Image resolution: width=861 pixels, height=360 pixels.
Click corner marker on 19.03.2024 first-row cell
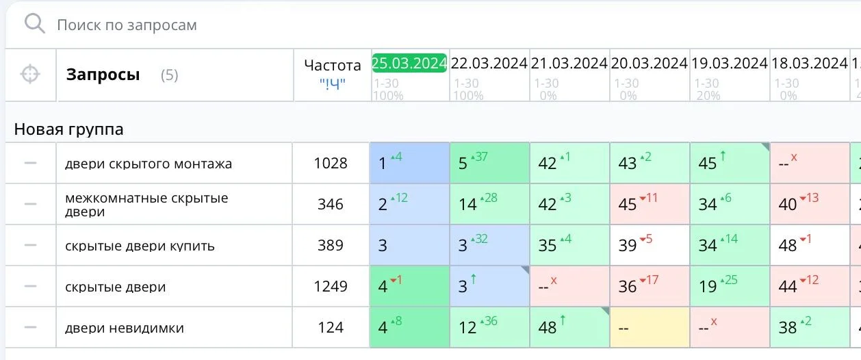coord(765,146)
